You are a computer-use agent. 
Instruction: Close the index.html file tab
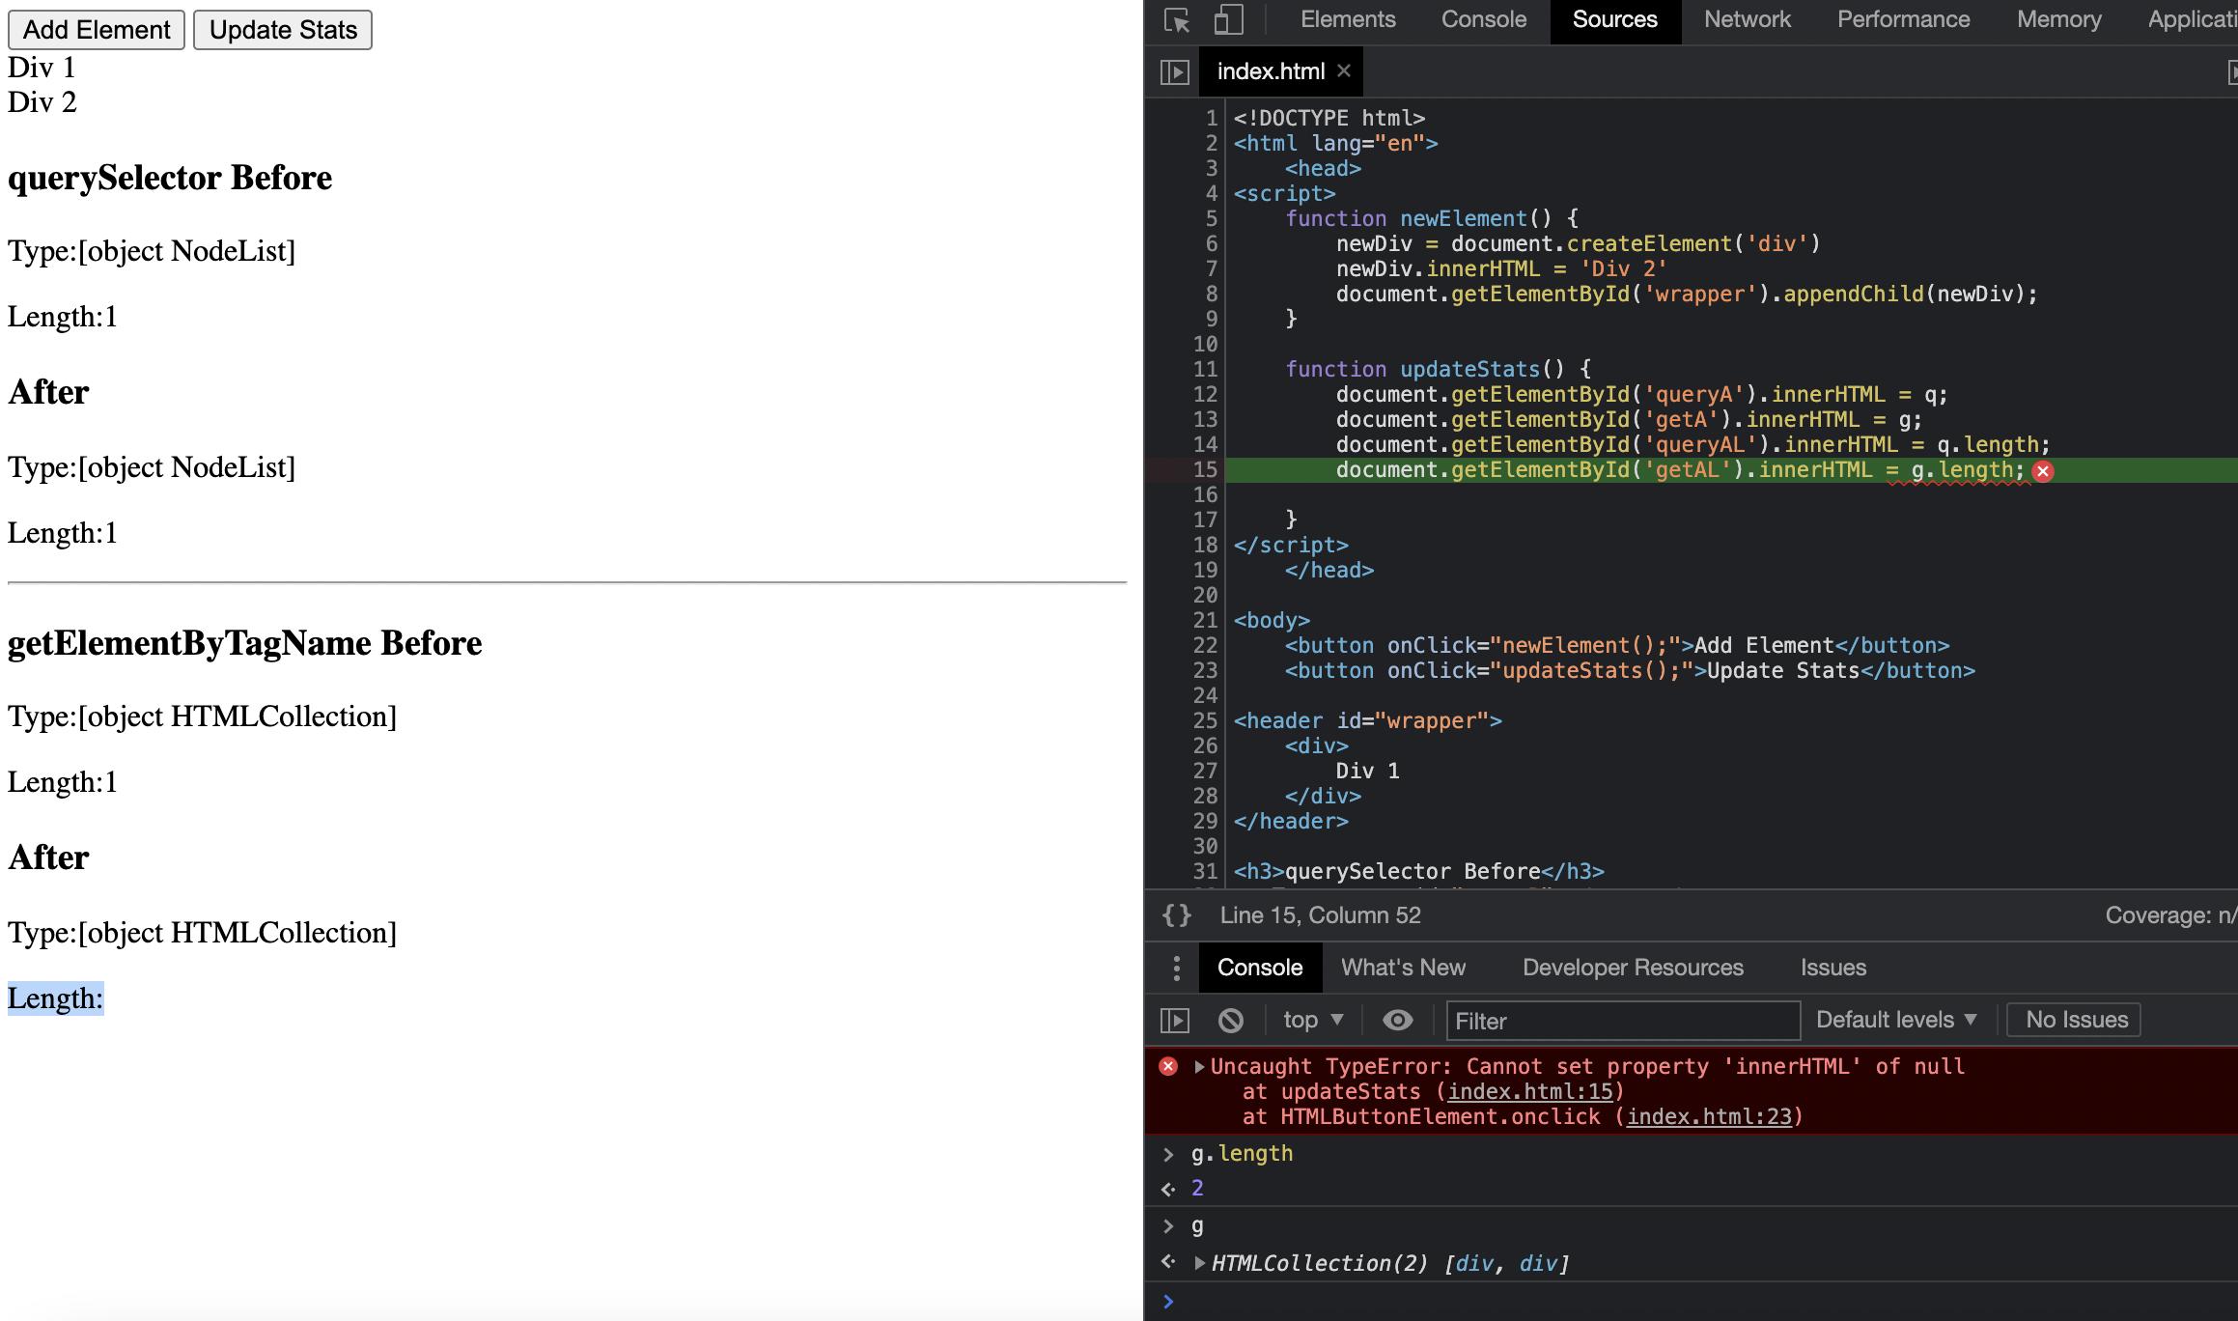pos(1344,71)
